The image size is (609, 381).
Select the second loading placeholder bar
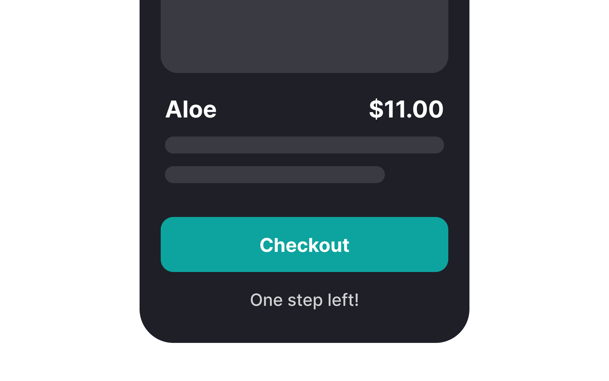click(274, 175)
